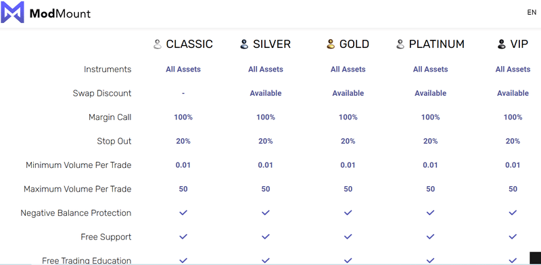Click the Gold account avatar icon
The width and height of the screenshot is (541, 265).
[x=331, y=44]
